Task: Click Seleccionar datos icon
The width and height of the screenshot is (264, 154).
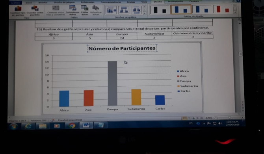Action: (73, 10)
